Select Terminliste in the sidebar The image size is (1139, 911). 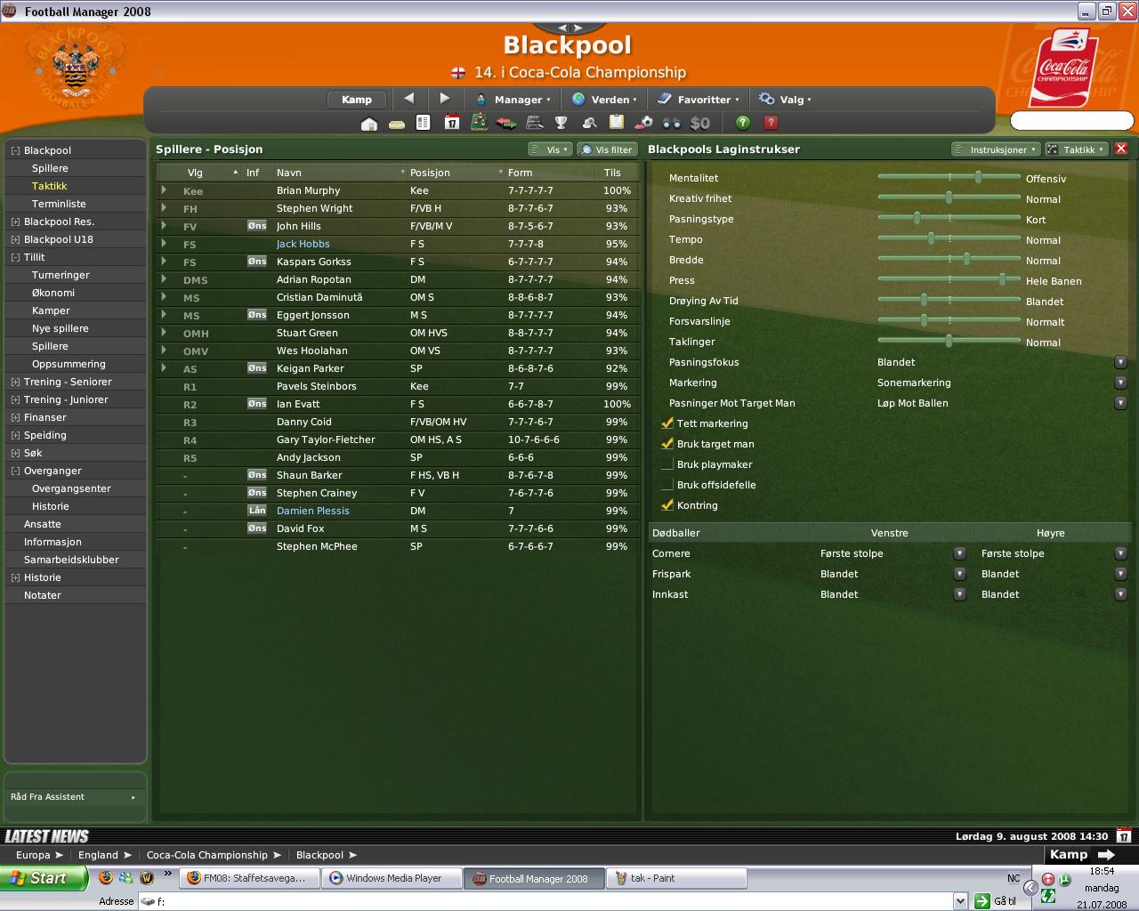(x=59, y=204)
